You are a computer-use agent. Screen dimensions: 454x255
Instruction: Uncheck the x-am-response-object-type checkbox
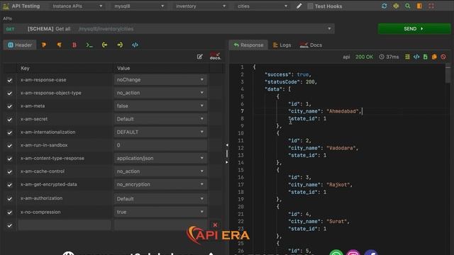tap(9, 93)
